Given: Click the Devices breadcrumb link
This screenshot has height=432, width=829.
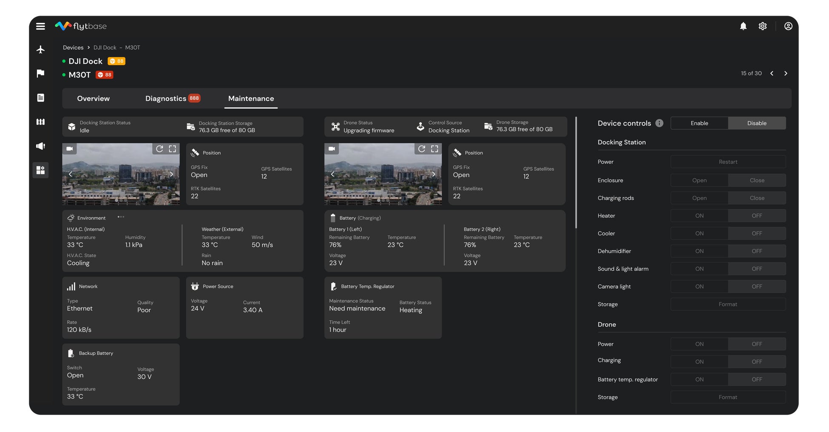Looking at the screenshot, I should coord(73,48).
